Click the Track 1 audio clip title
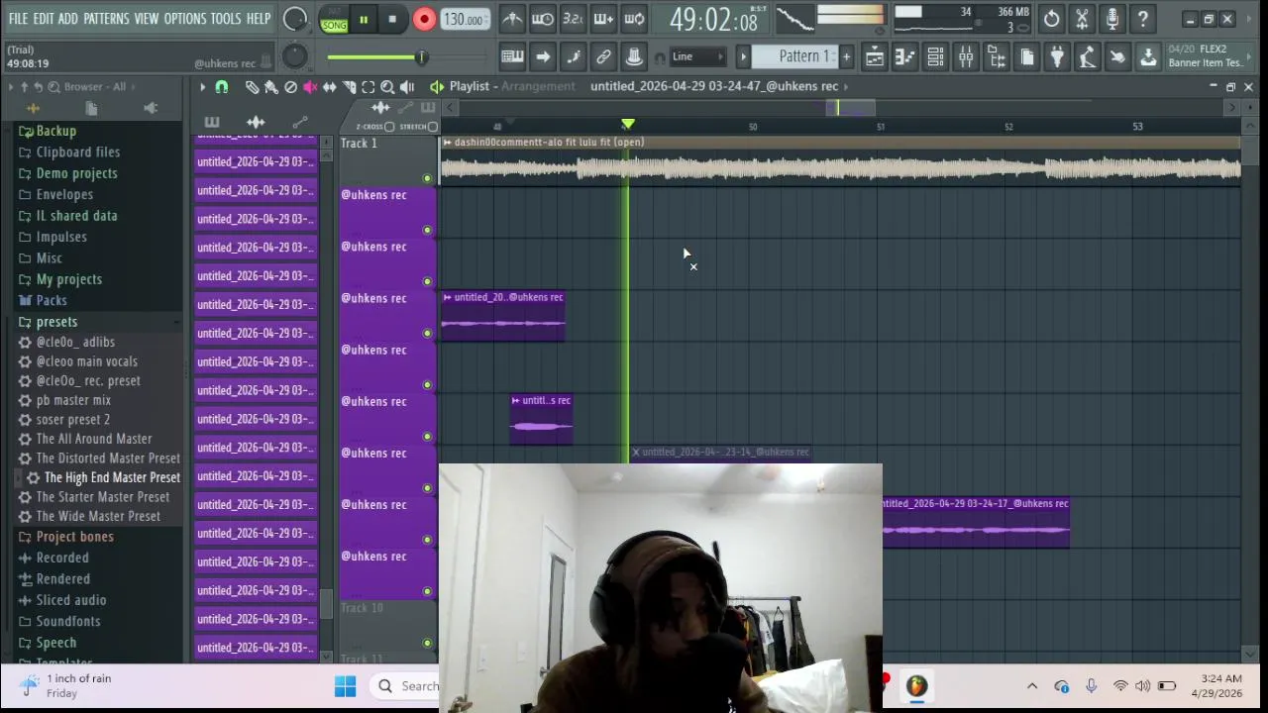The image size is (1268, 713). click(549, 143)
